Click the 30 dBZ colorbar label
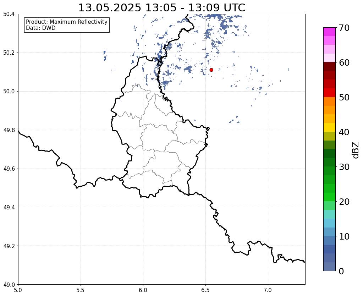Image resolution: width=363 pixels, height=296 pixels. coord(344,167)
